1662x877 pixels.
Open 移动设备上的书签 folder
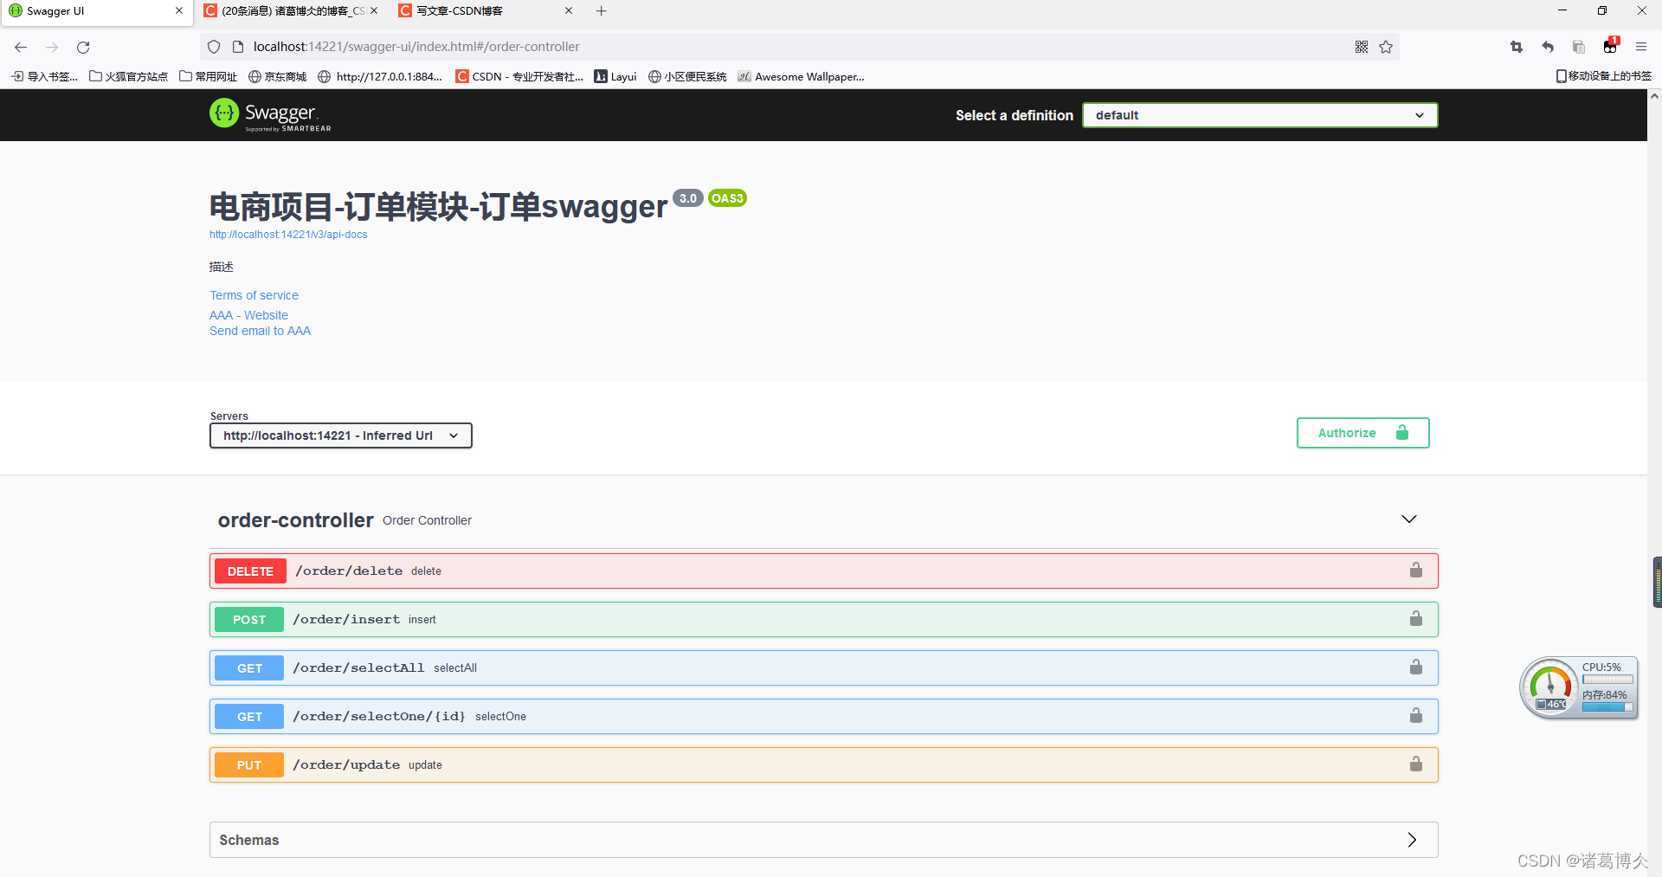point(1604,76)
